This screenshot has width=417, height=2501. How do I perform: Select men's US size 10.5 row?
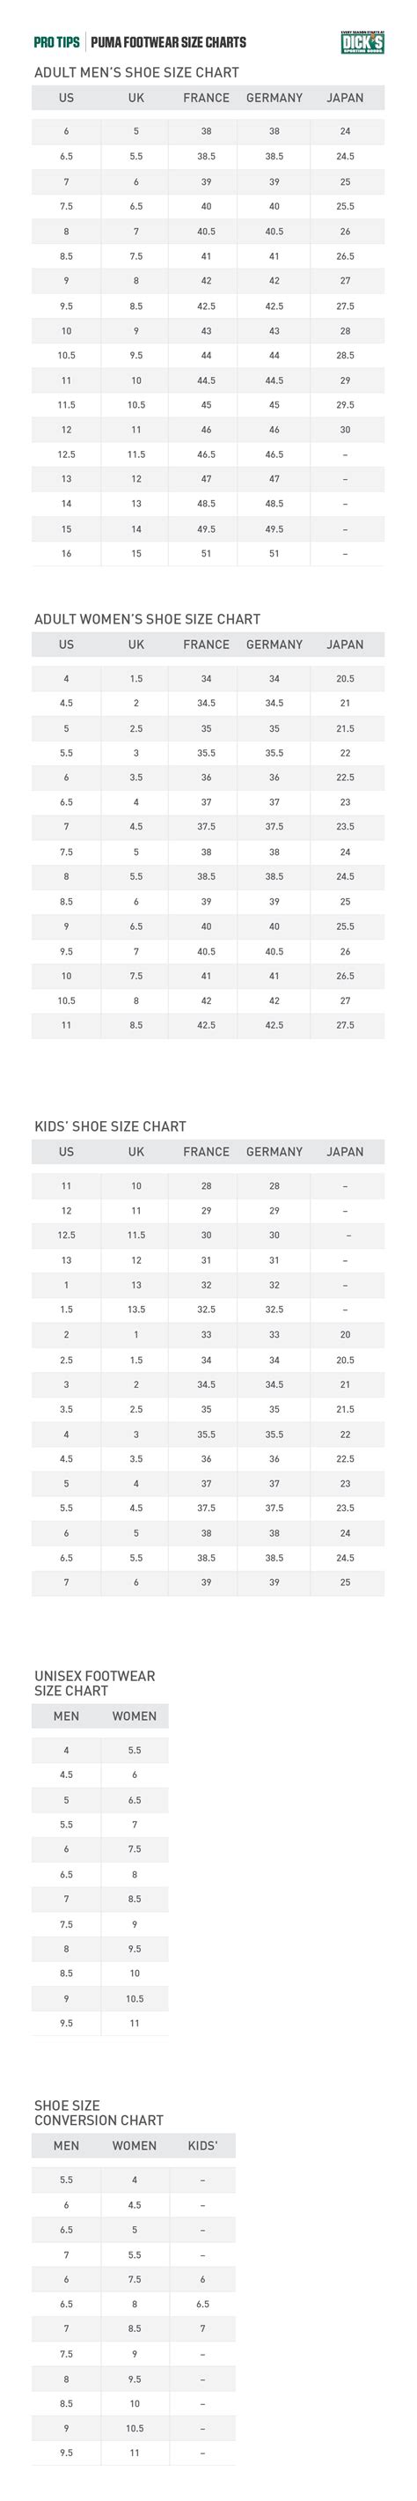(208, 356)
